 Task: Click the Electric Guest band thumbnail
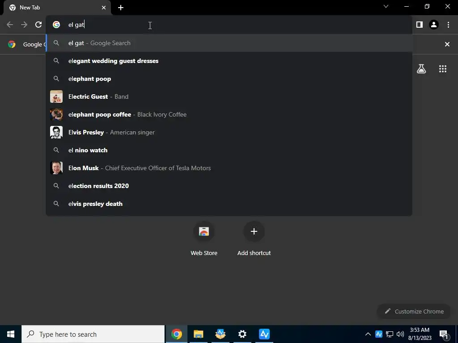[56, 96]
